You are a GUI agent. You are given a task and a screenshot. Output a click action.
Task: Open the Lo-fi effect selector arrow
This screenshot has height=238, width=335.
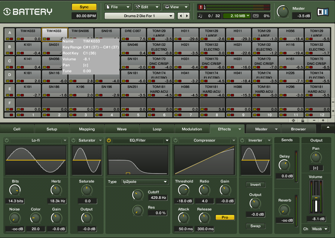pos(65,140)
